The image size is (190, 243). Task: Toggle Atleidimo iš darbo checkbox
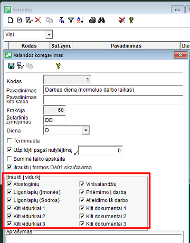click(82, 200)
